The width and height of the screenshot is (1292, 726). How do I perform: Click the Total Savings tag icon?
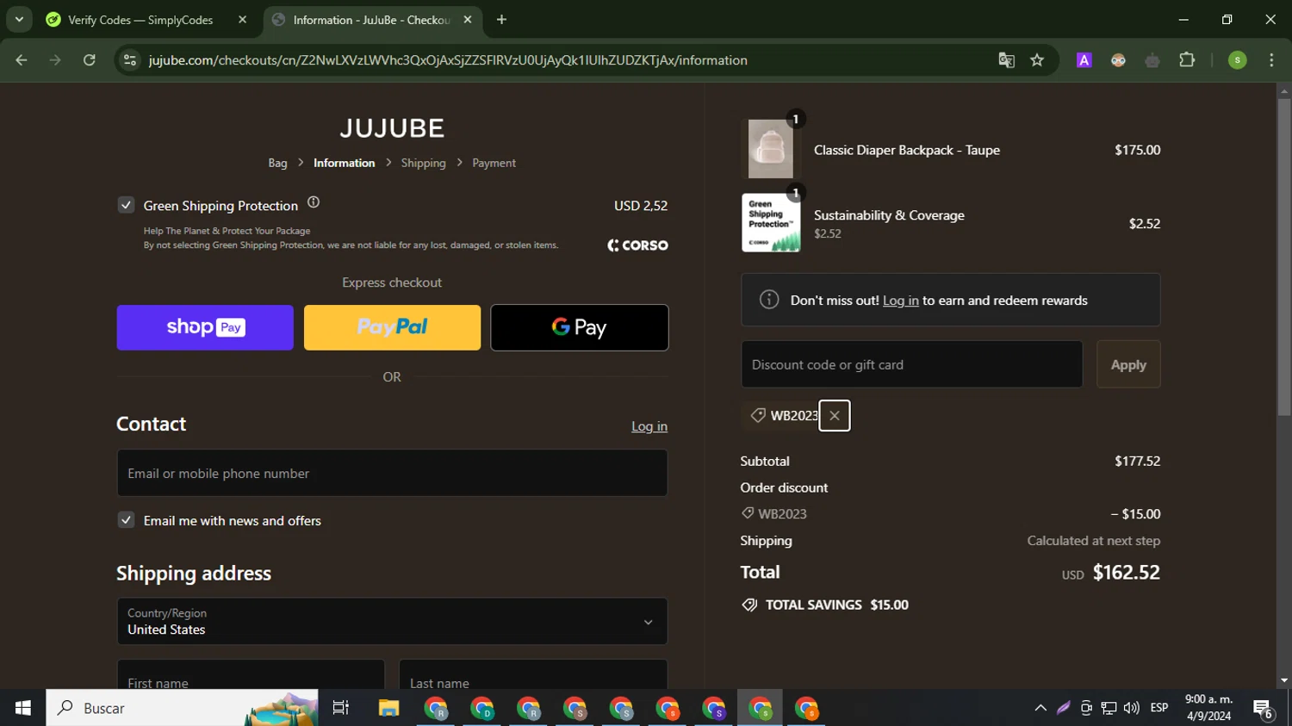coord(749,605)
